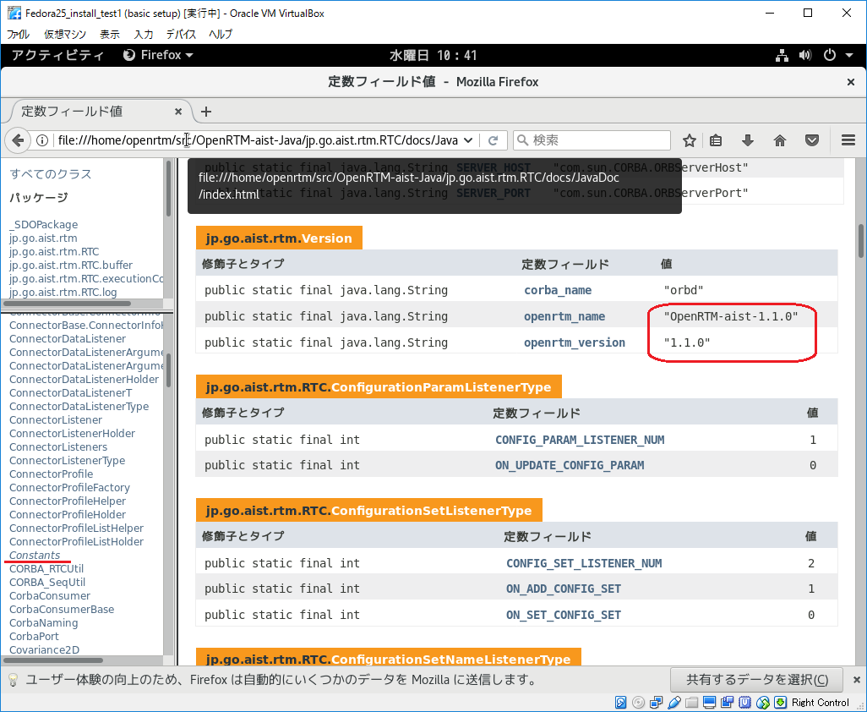Viewport: 867px width, 712px height.
Task: Click the URL address bar
Action: 257,140
